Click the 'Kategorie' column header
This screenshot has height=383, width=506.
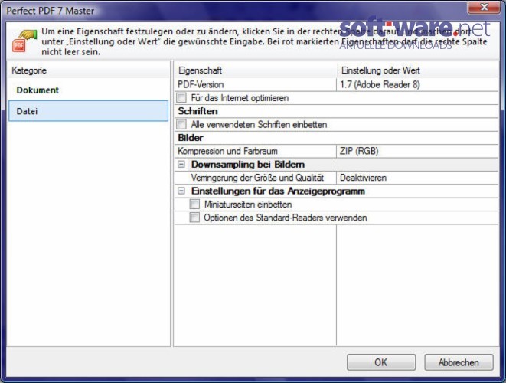[x=89, y=70]
